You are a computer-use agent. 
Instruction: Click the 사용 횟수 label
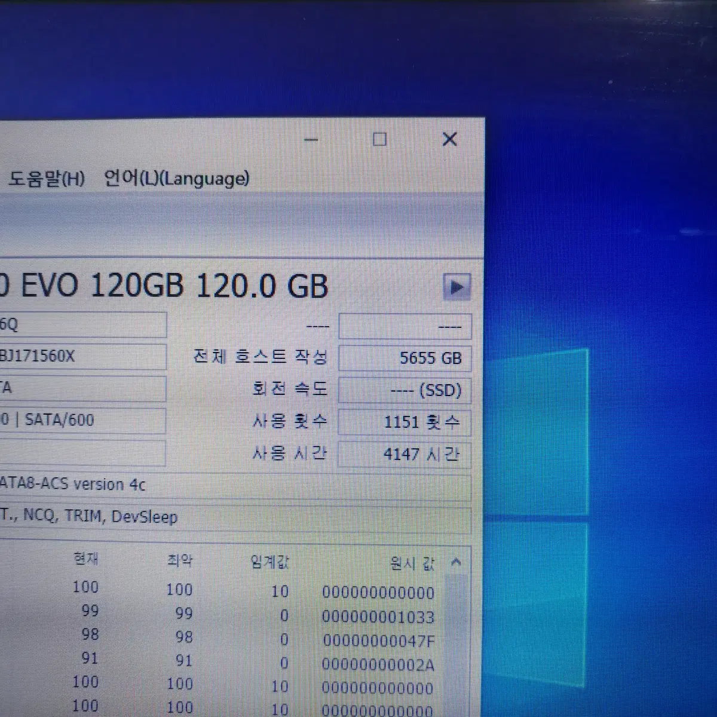click(290, 422)
